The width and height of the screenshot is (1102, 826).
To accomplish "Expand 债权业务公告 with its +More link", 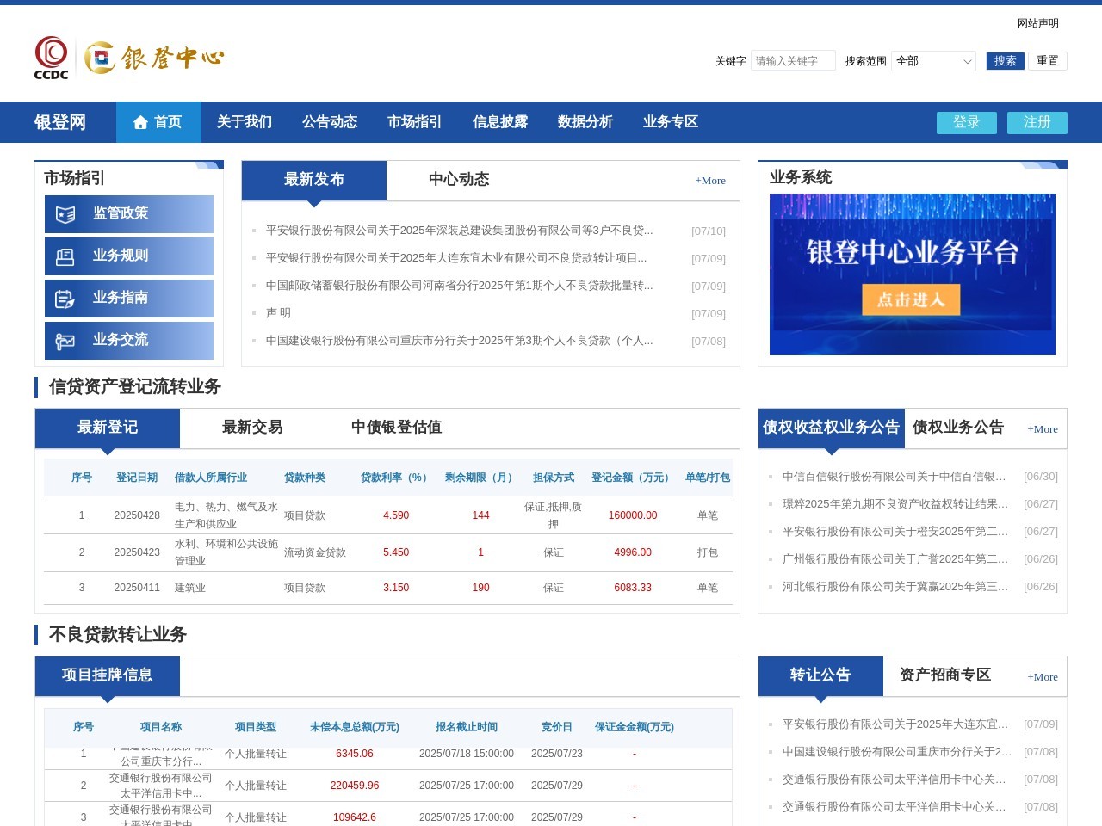I will point(1042,428).
